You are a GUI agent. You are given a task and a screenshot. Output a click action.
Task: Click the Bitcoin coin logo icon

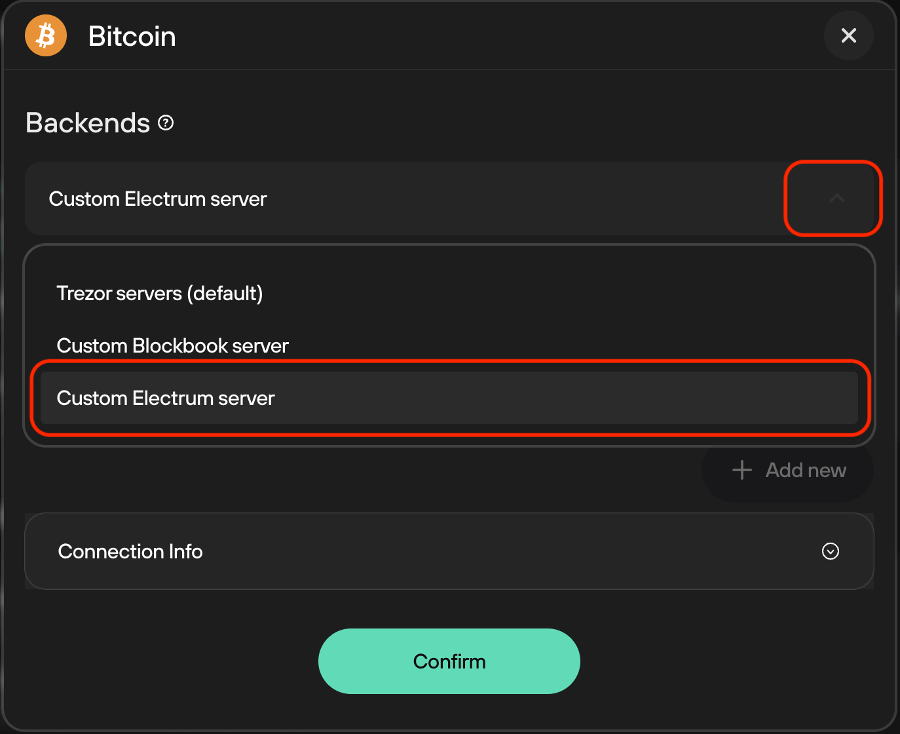click(x=45, y=35)
